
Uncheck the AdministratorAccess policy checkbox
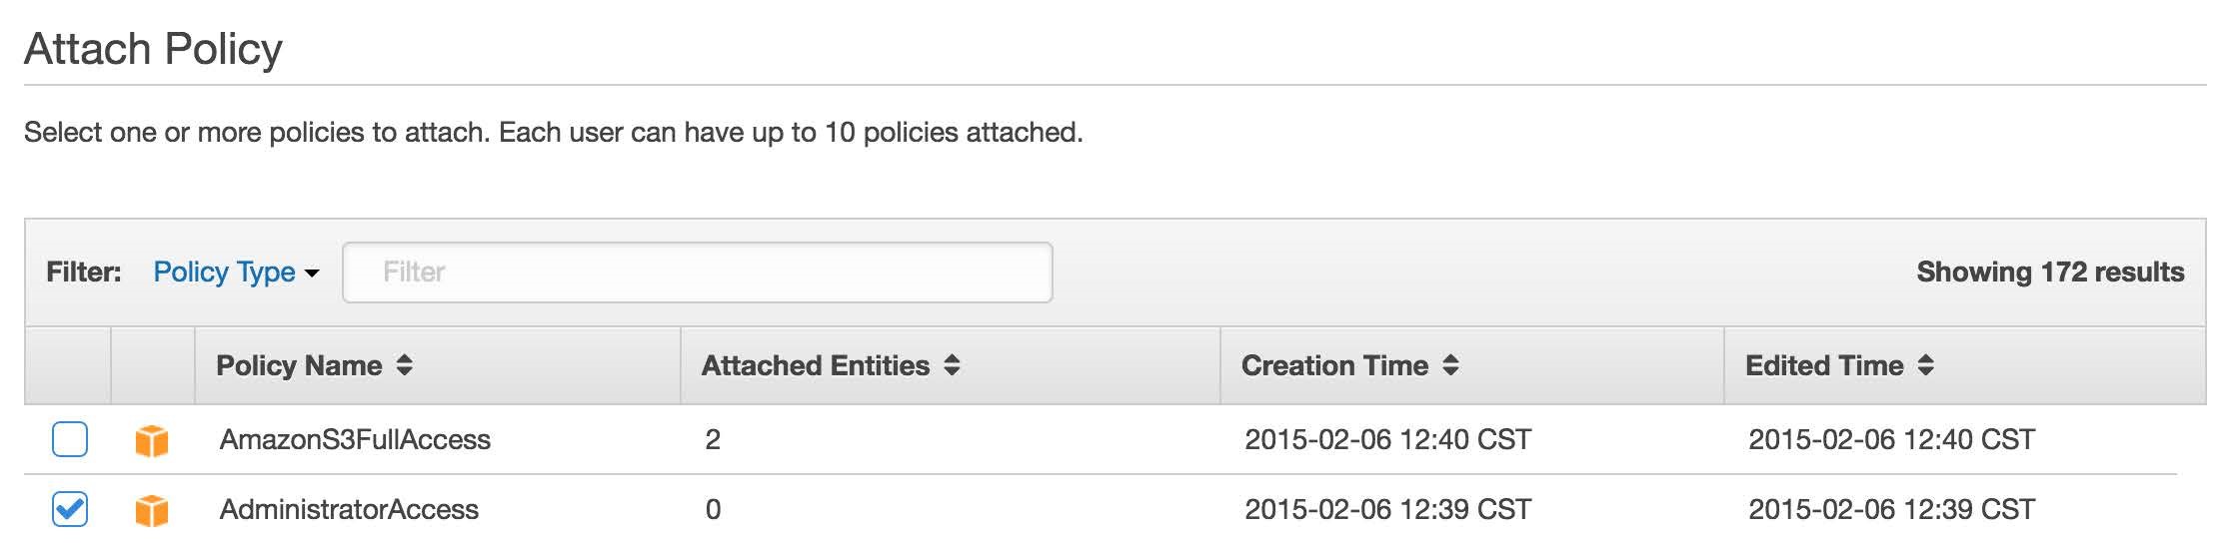(70, 509)
